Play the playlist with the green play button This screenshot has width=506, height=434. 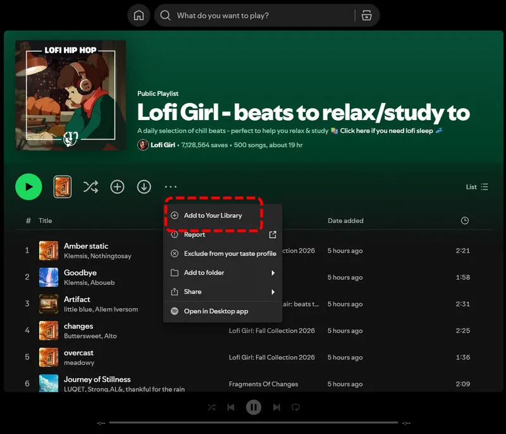pyautogui.click(x=28, y=187)
